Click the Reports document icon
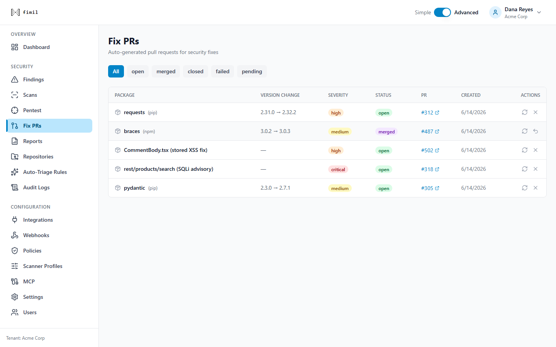The width and height of the screenshot is (556, 347). pyautogui.click(x=15, y=141)
